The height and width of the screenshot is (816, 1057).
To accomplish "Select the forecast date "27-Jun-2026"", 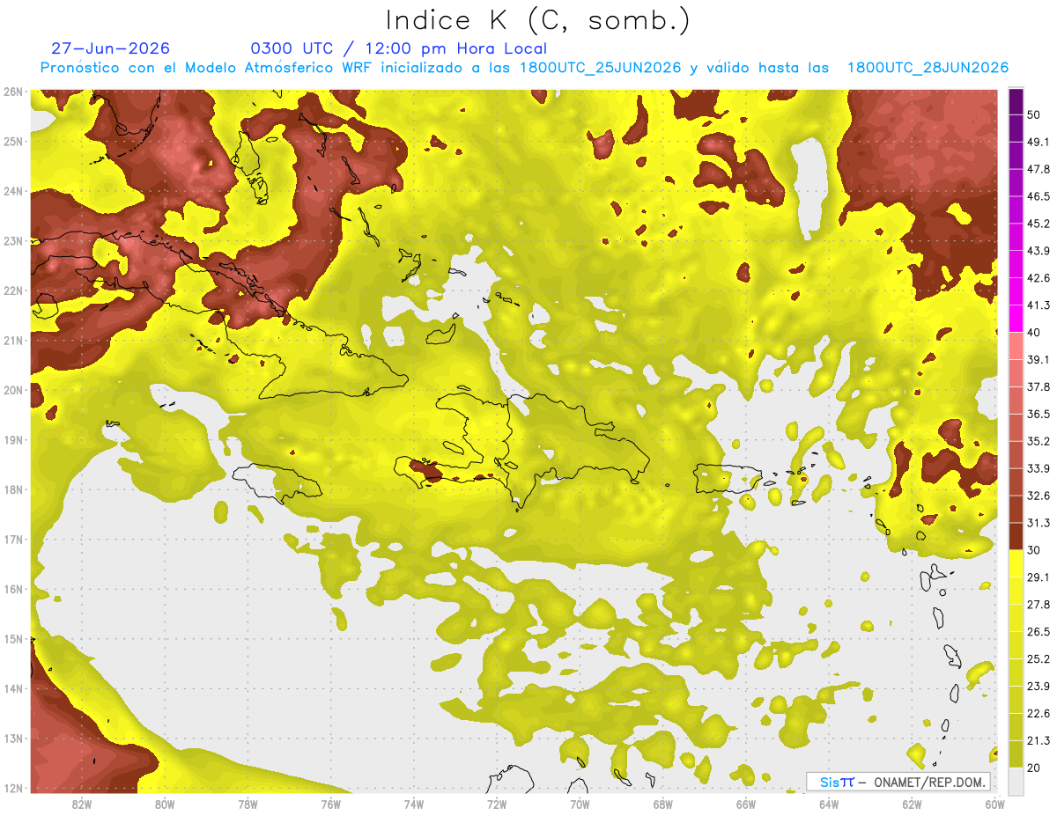I will click(x=111, y=48).
